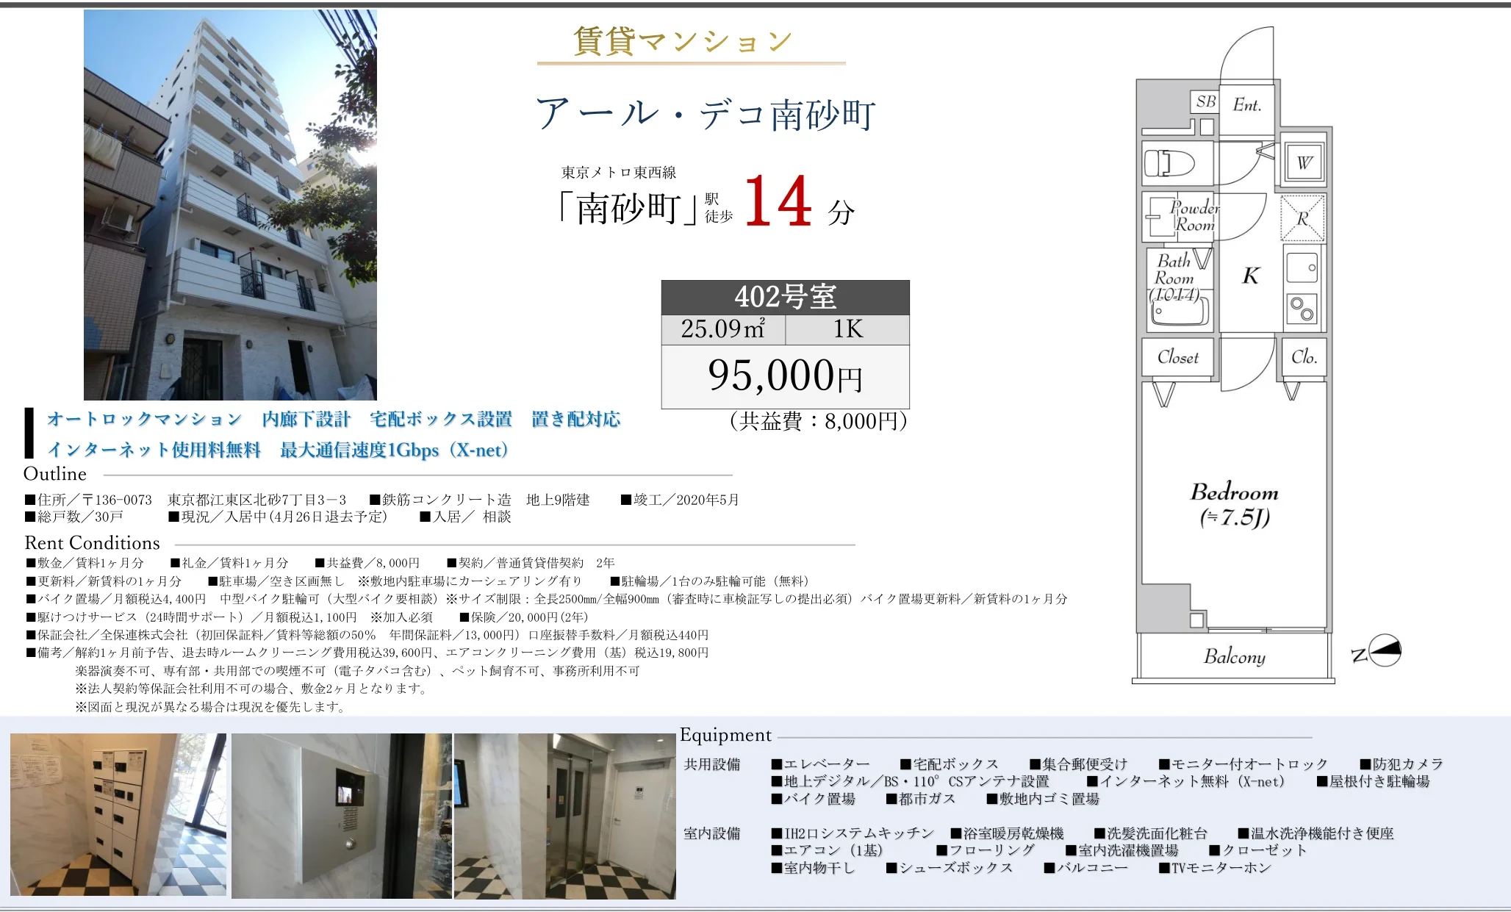Viewport: 1511px width, 912px height.
Task: Toggle the オートロックマンション feature tag
Action: [144, 419]
